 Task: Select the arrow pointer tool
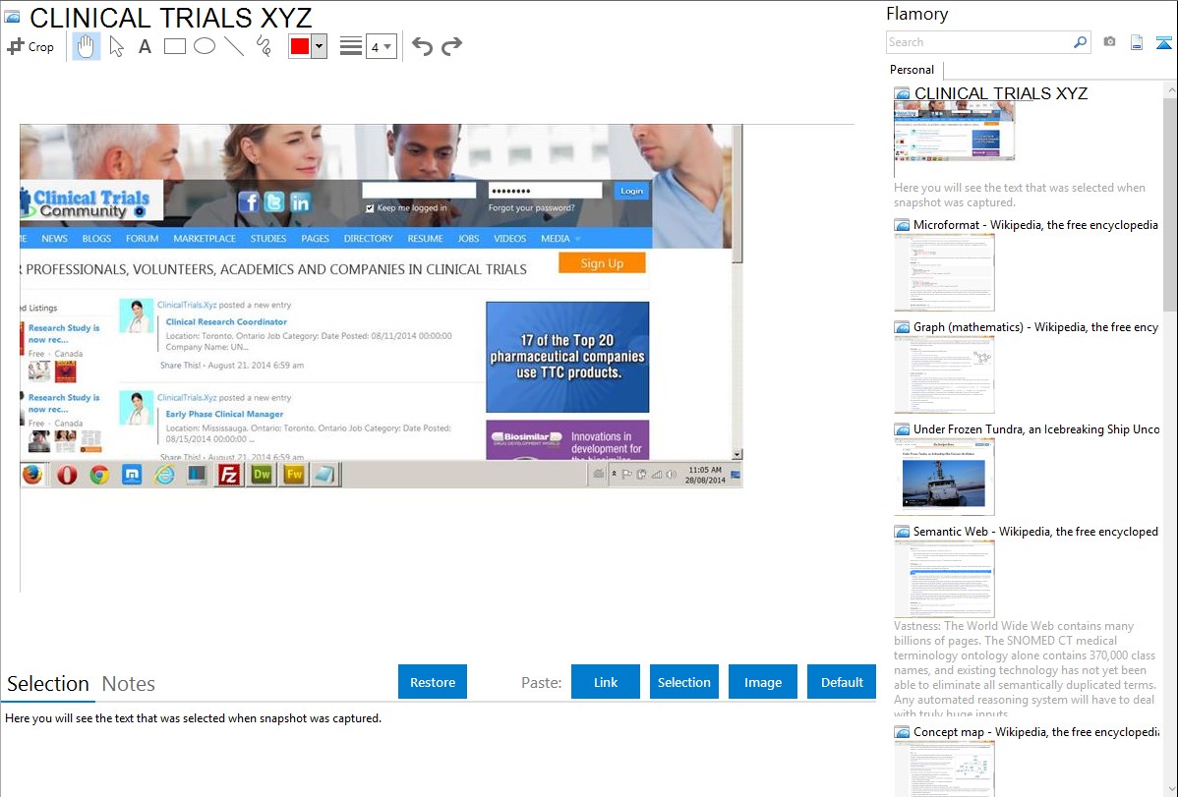click(116, 46)
